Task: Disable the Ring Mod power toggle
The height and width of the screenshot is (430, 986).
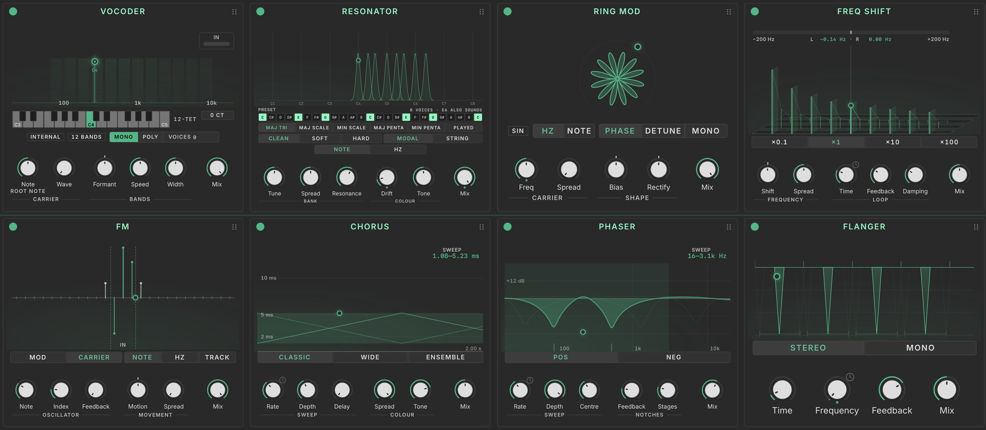Action: [x=508, y=11]
